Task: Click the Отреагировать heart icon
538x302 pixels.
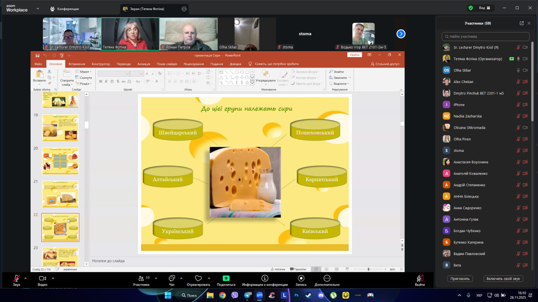Action: [198, 279]
